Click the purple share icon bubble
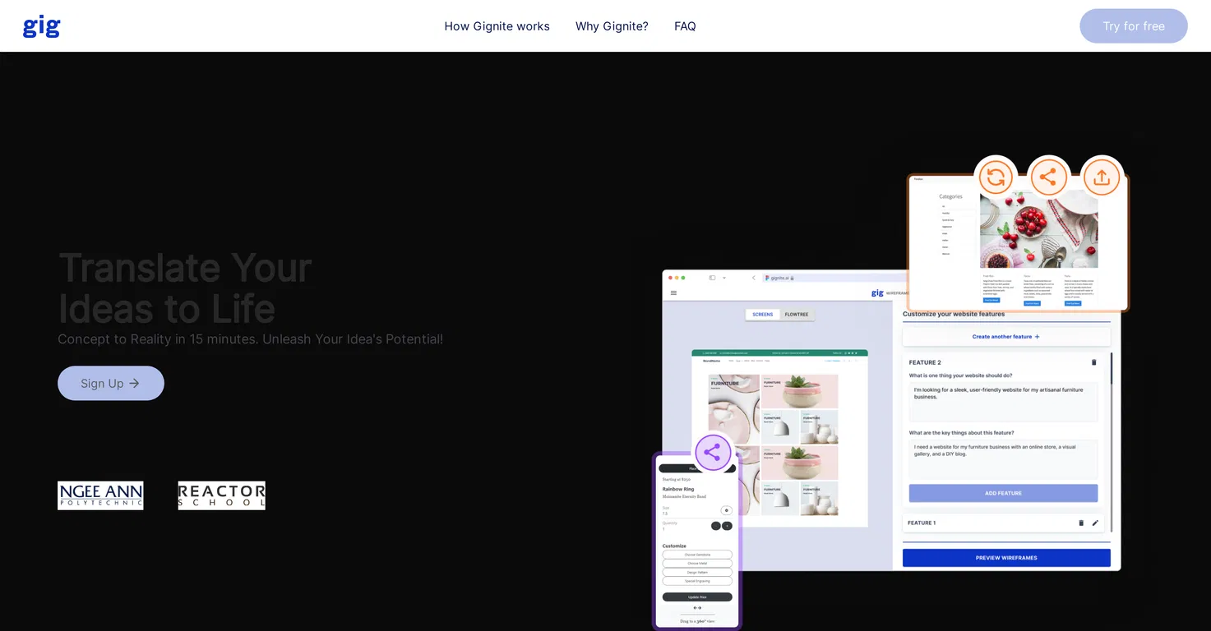 coord(713,452)
